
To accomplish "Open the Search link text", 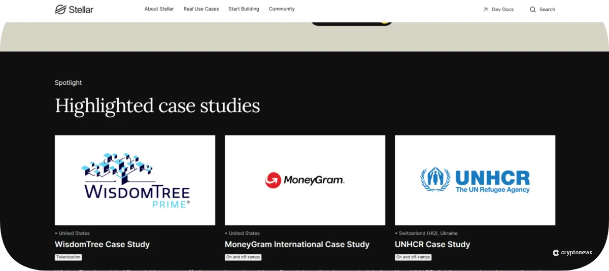I will point(547,10).
